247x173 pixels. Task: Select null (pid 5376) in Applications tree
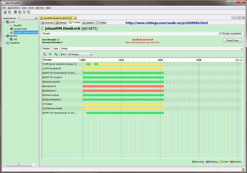(x=20, y=29)
